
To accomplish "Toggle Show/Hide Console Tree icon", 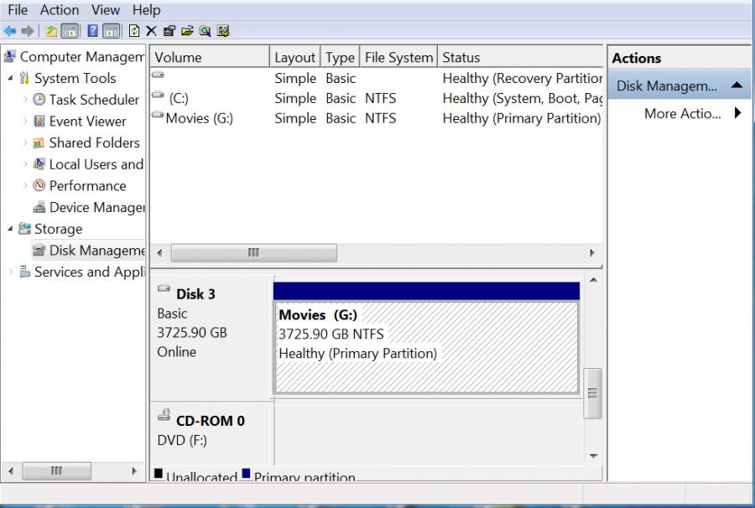I will point(70,31).
